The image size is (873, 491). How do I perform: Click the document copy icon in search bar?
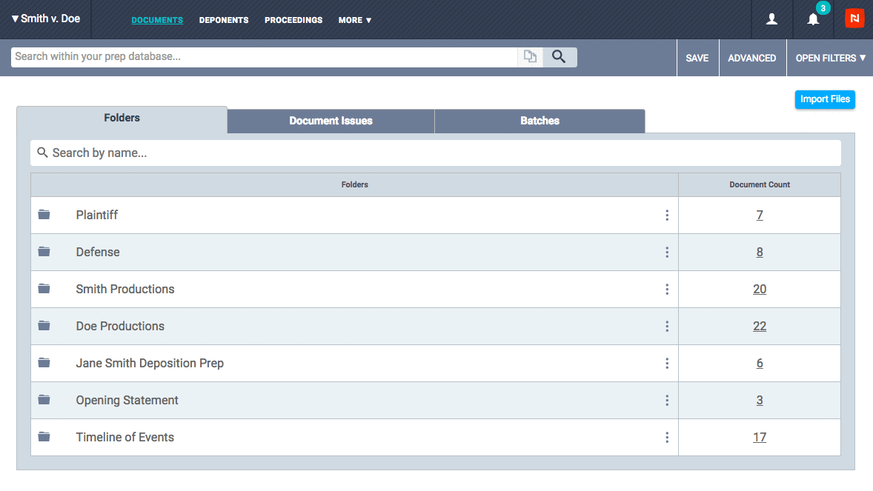pyautogui.click(x=530, y=57)
